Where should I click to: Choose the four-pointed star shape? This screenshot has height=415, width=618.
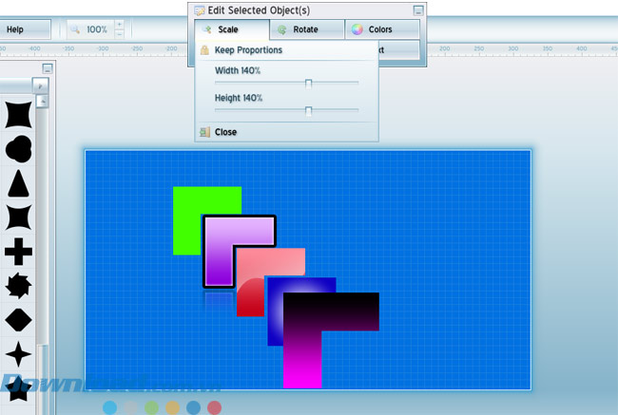click(x=19, y=355)
